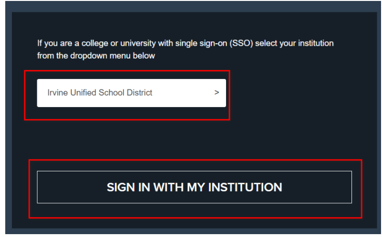Image resolution: width=382 pixels, height=237 pixels.
Task: Click "select your institution" in the instructions
Action: click(294, 43)
